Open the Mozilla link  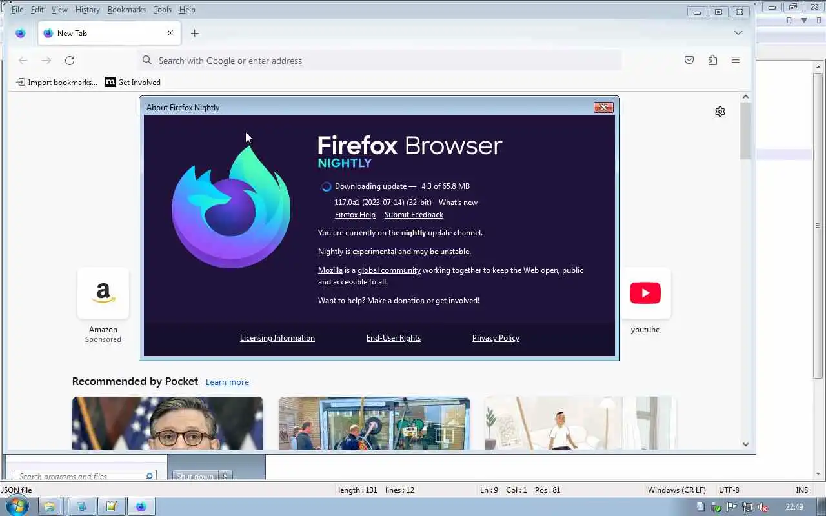click(x=330, y=270)
